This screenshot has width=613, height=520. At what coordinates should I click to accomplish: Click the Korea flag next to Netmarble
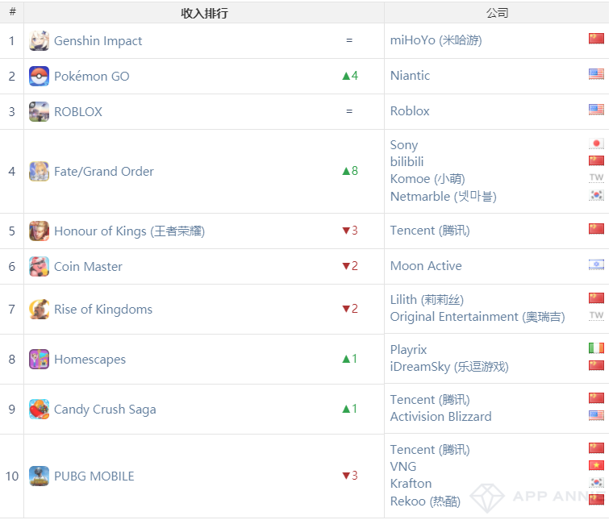596,195
